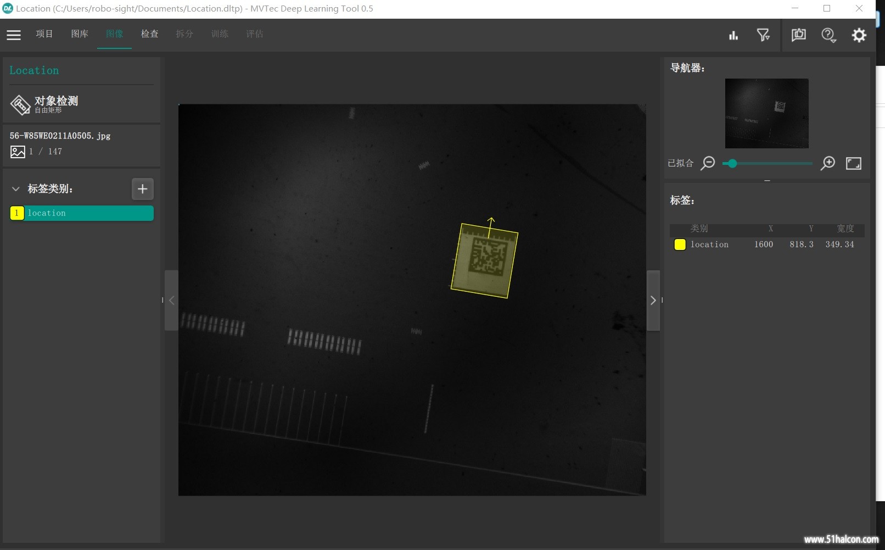Click the left panel resize handle

(163, 300)
